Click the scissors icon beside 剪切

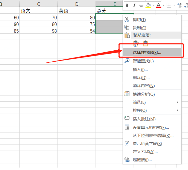pyautogui.click(x=127, y=19)
